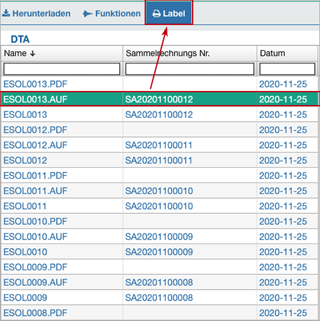Open the Herunterladen menu text
Viewport: 320px width, 321px height.
pyautogui.click(x=42, y=13)
